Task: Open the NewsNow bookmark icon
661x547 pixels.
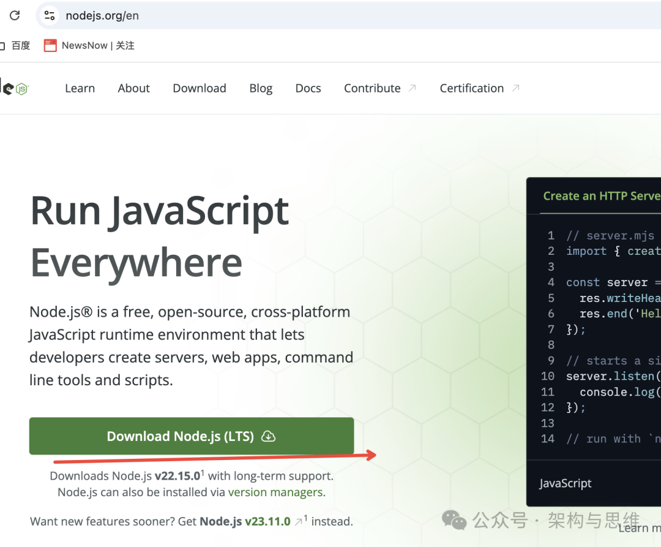Action: click(50, 45)
